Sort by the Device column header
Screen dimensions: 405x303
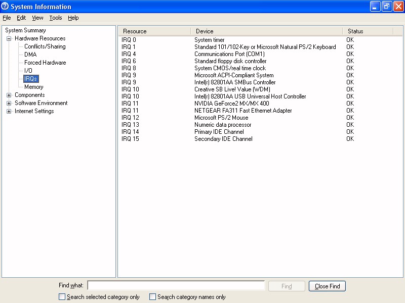[267, 31]
